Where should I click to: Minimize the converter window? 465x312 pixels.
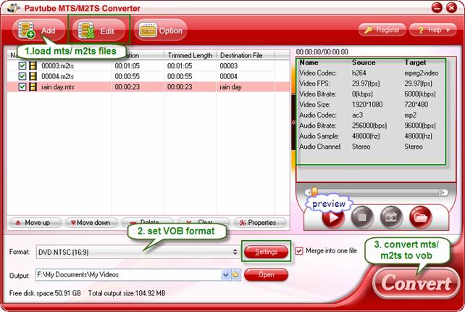pos(437,8)
